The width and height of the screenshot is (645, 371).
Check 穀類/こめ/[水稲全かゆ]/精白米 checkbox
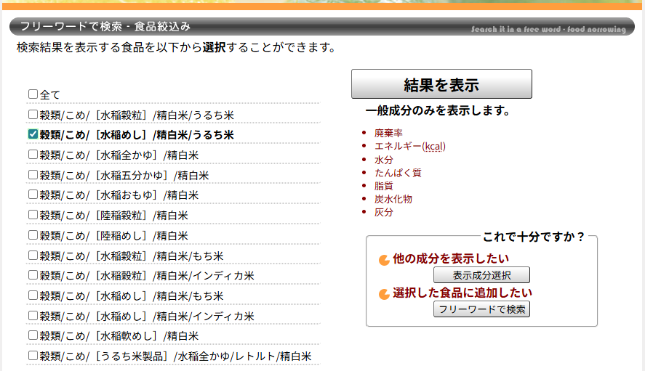(x=33, y=155)
